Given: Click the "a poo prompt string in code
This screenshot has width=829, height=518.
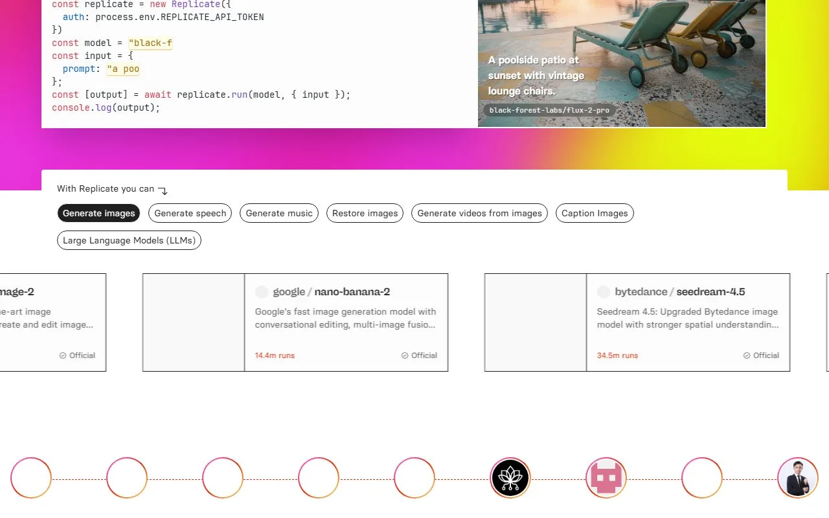Looking at the screenshot, I should tap(123, 69).
